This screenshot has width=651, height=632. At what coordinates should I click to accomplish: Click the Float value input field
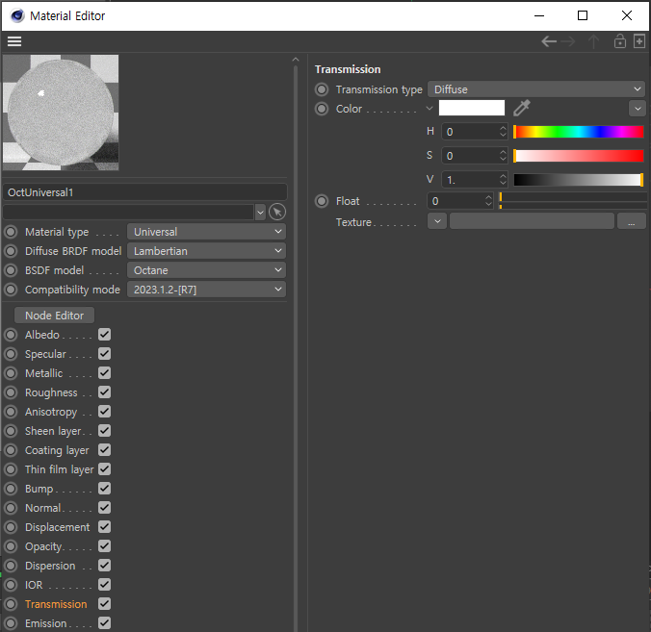(456, 201)
